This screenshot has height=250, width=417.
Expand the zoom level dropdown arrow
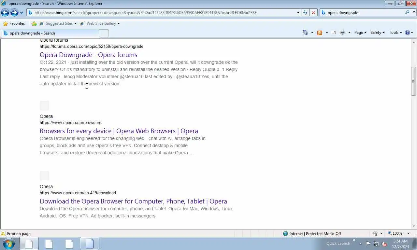click(x=408, y=233)
